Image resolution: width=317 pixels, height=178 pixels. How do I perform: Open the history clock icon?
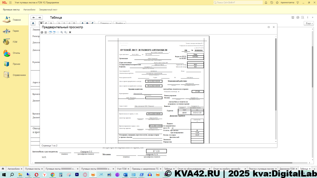271,2
